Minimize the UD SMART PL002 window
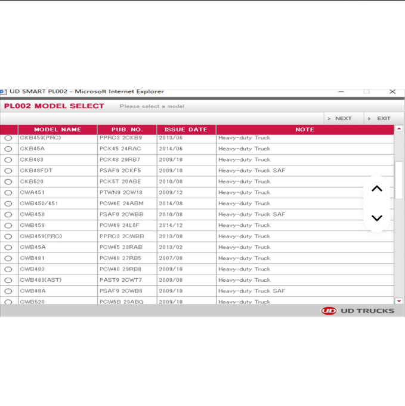This screenshot has width=405, height=406. tap(341, 92)
